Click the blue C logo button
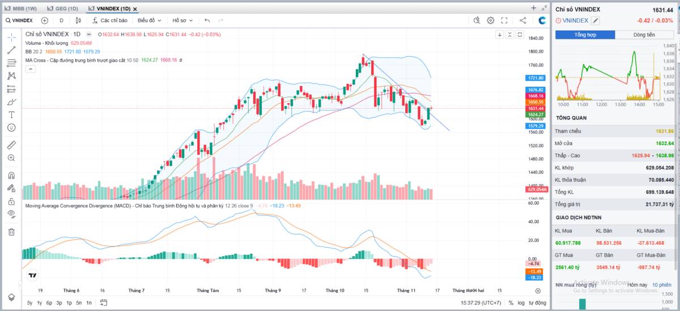The height and width of the screenshot is (311, 680). pos(542,20)
